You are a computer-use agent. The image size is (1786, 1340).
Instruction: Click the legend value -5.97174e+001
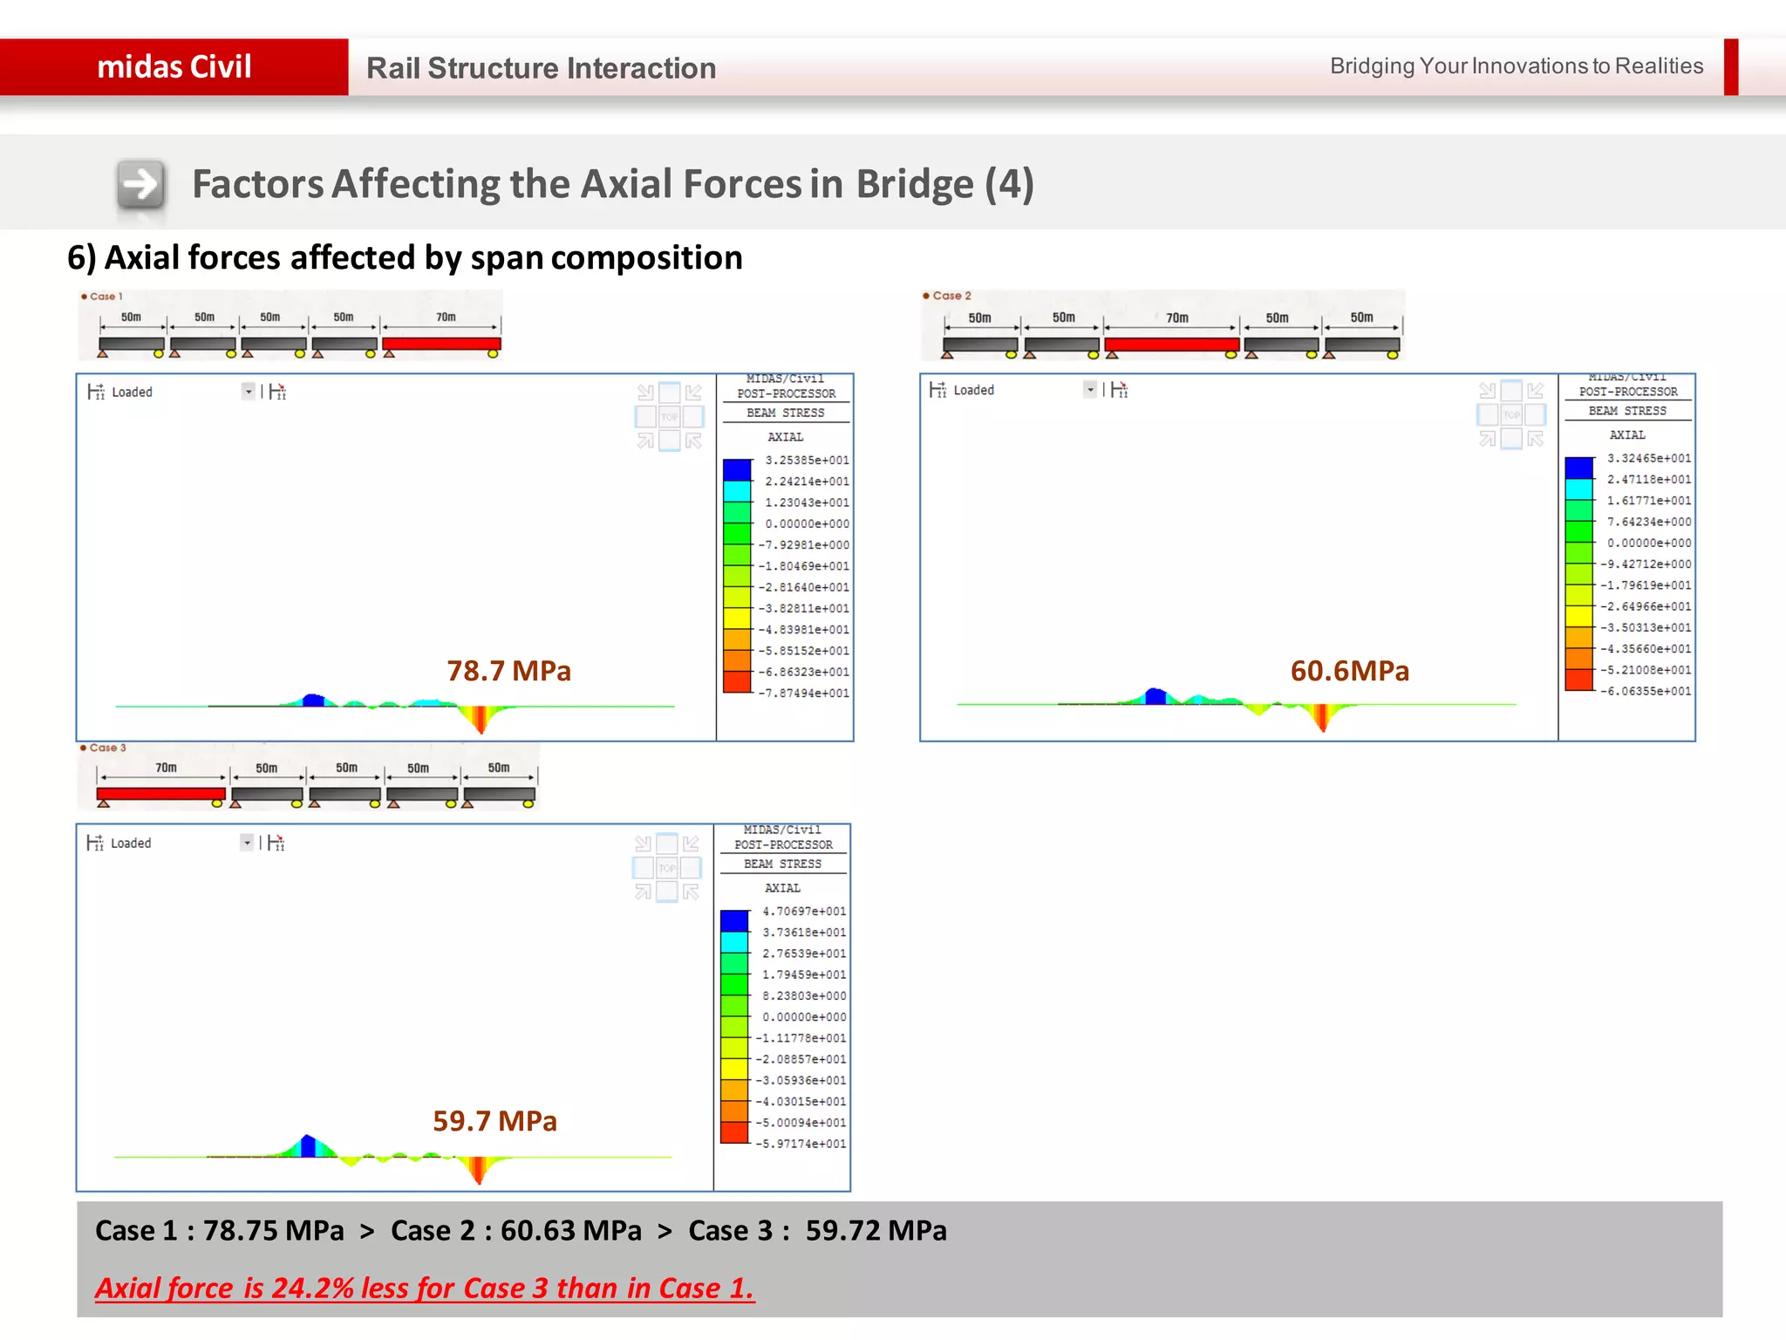(801, 1144)
